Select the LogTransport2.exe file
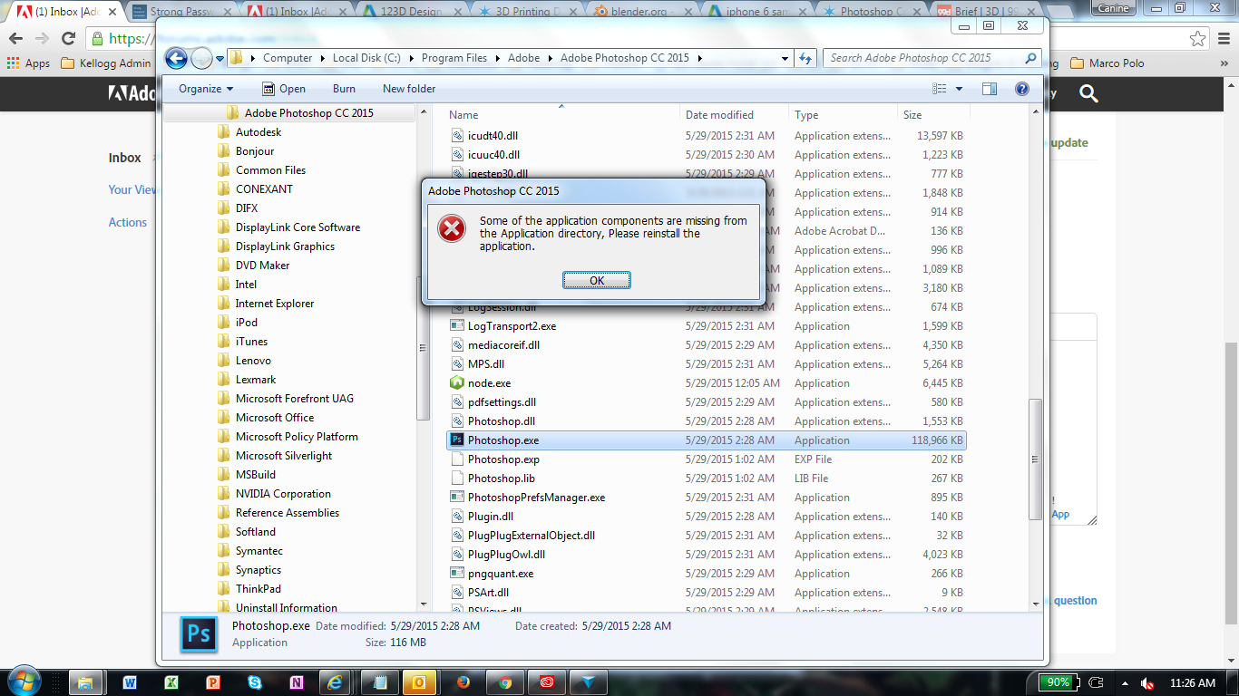The height and width of the screenshot is (696, 1239). [707, 326]
